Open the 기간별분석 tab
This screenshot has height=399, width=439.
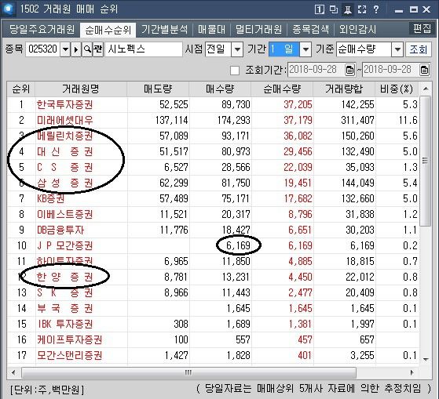point(164,29)
